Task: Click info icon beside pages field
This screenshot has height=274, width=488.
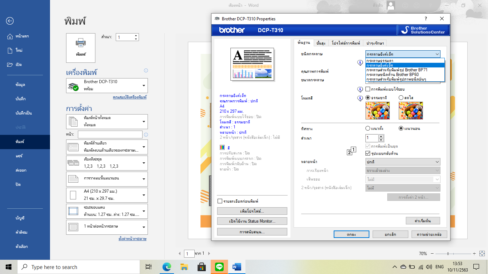Action: coord(146,135)
